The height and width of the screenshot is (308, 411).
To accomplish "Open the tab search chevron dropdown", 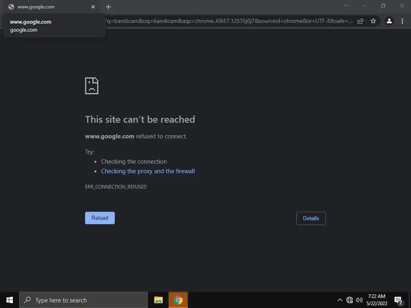I will click(x=346, y=6).
